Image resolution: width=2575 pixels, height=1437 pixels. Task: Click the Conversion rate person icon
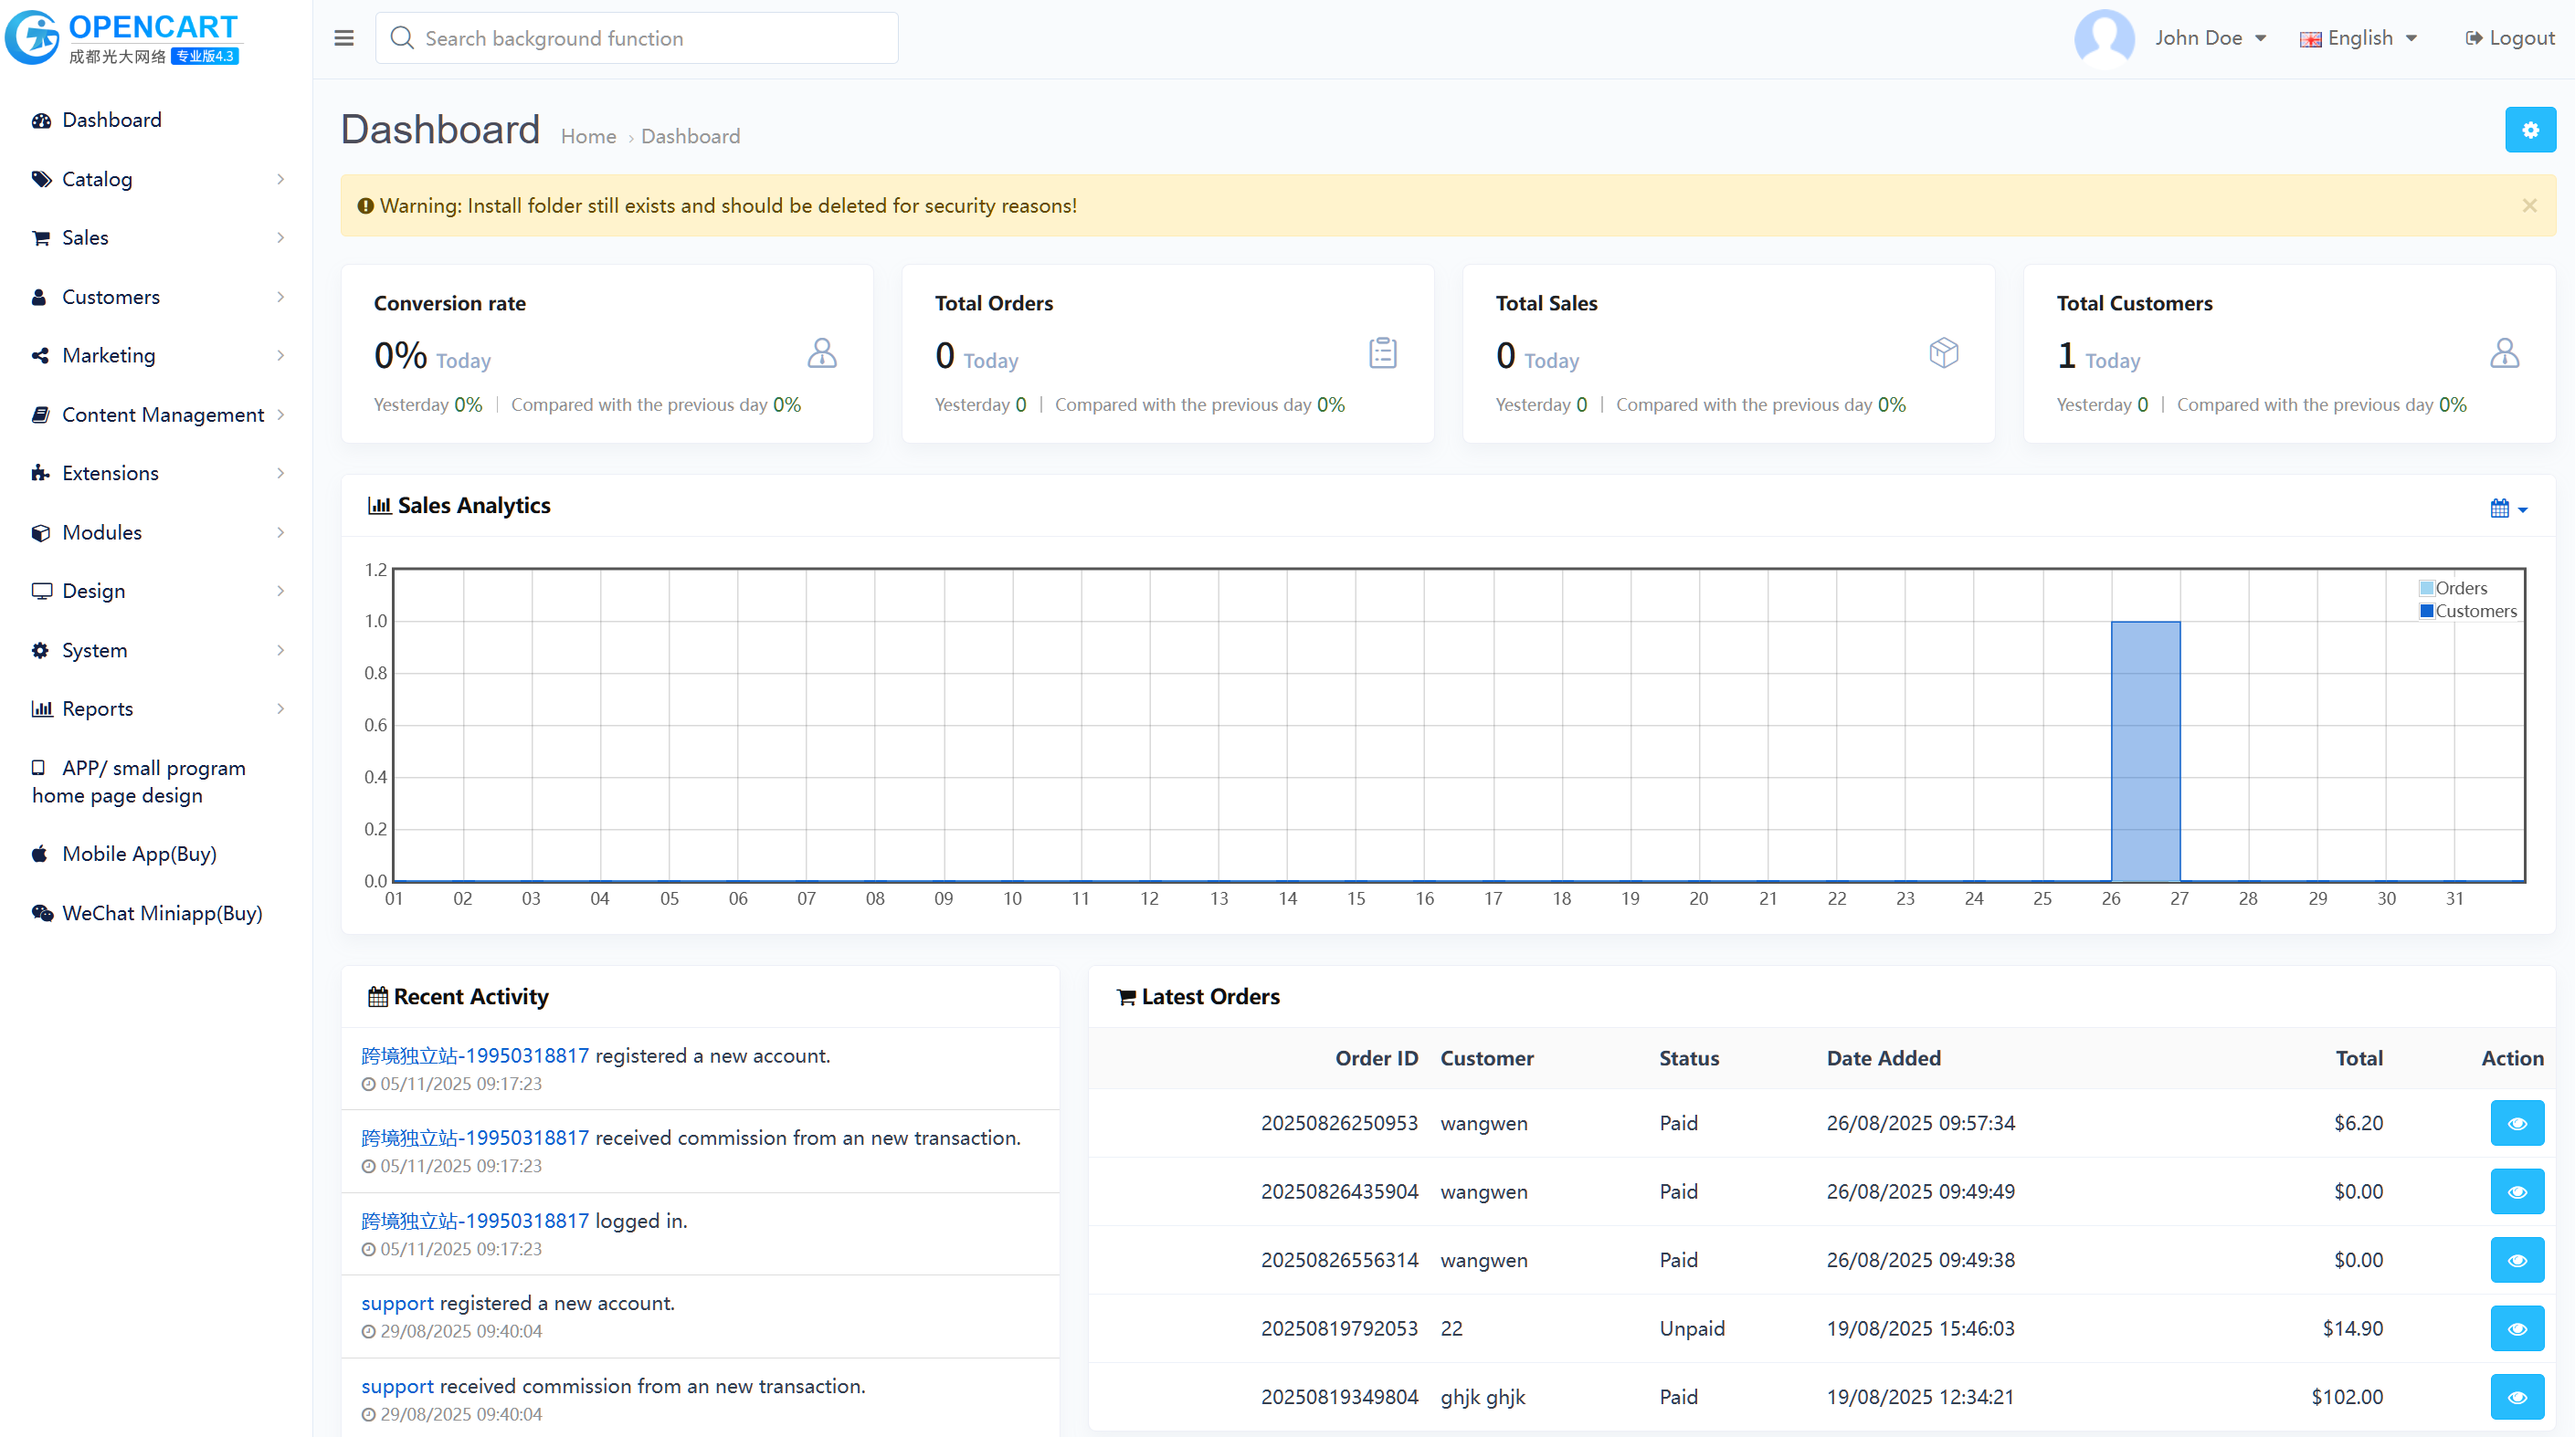[x=822, y=352]
